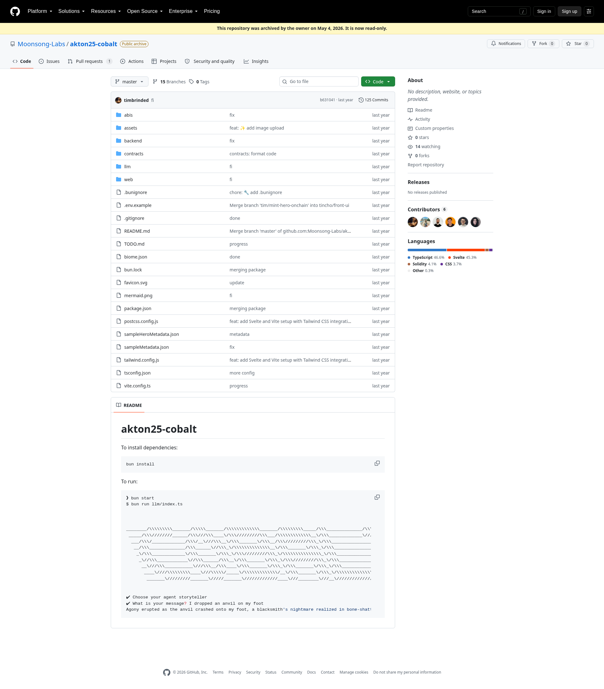Open Security and quality tab

tap(210, 61)
